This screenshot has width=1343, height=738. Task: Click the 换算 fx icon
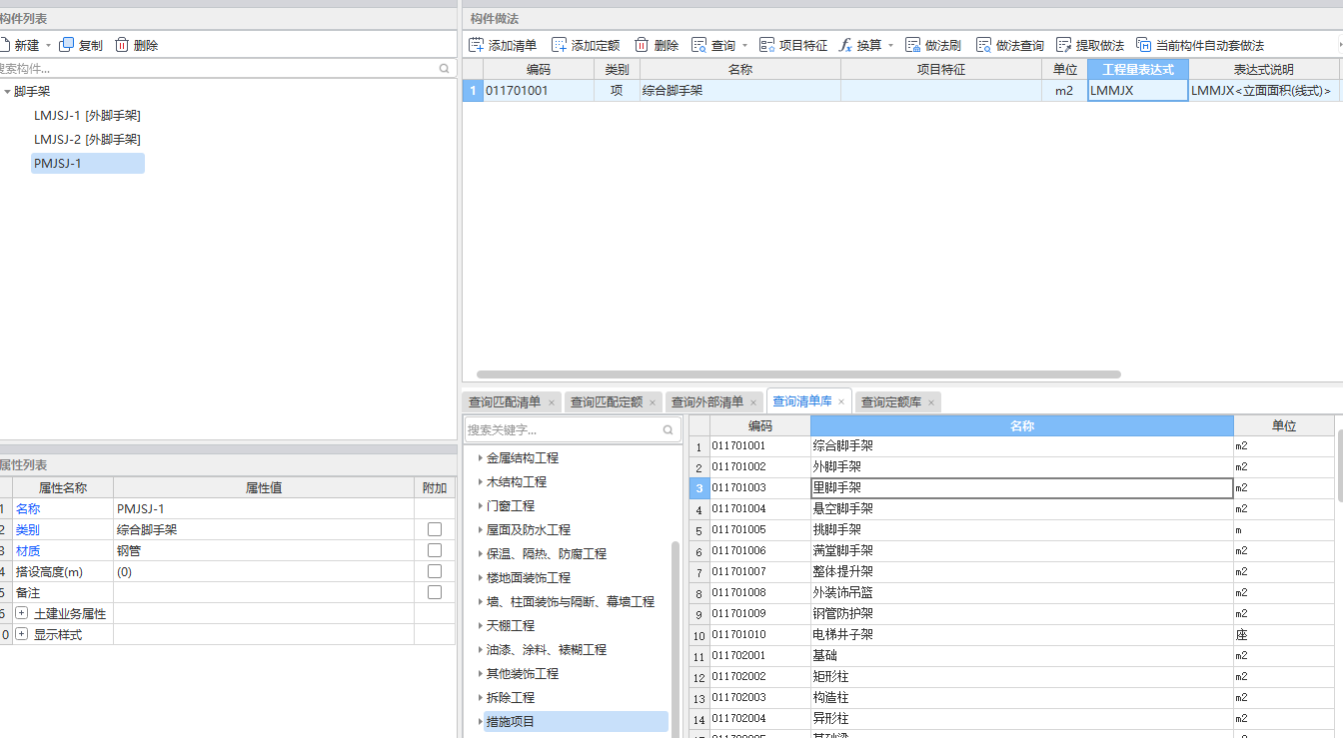click(845, 45)
